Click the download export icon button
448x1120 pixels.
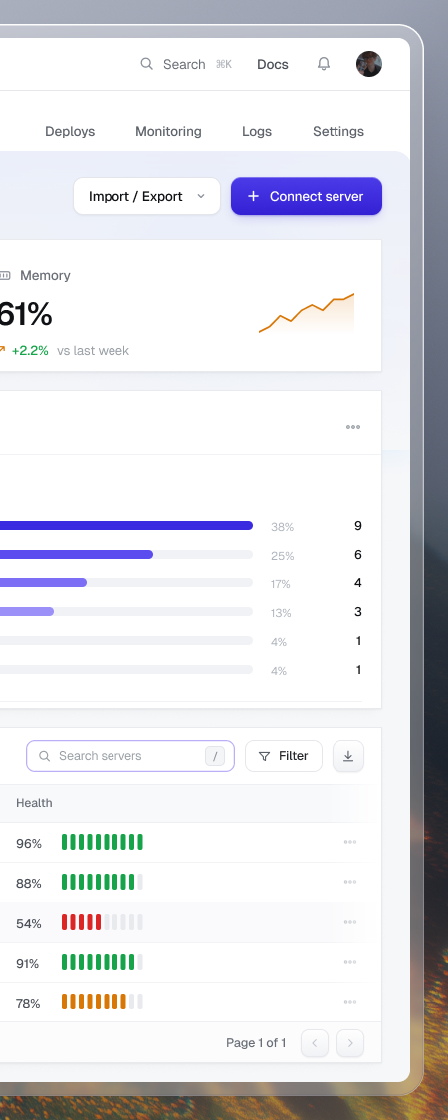pyautogui.click(x=348, y=756)
